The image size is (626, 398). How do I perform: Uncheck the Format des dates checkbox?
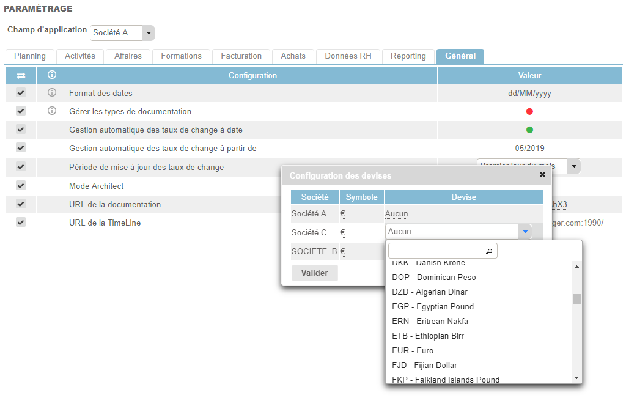(x=21, y=93)
